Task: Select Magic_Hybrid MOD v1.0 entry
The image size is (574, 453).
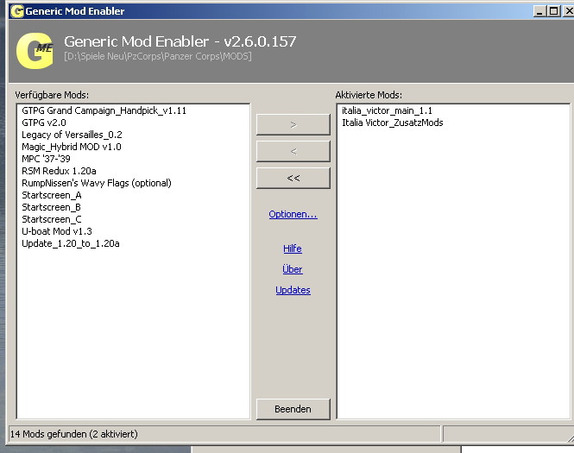Action: coord(72,147)
